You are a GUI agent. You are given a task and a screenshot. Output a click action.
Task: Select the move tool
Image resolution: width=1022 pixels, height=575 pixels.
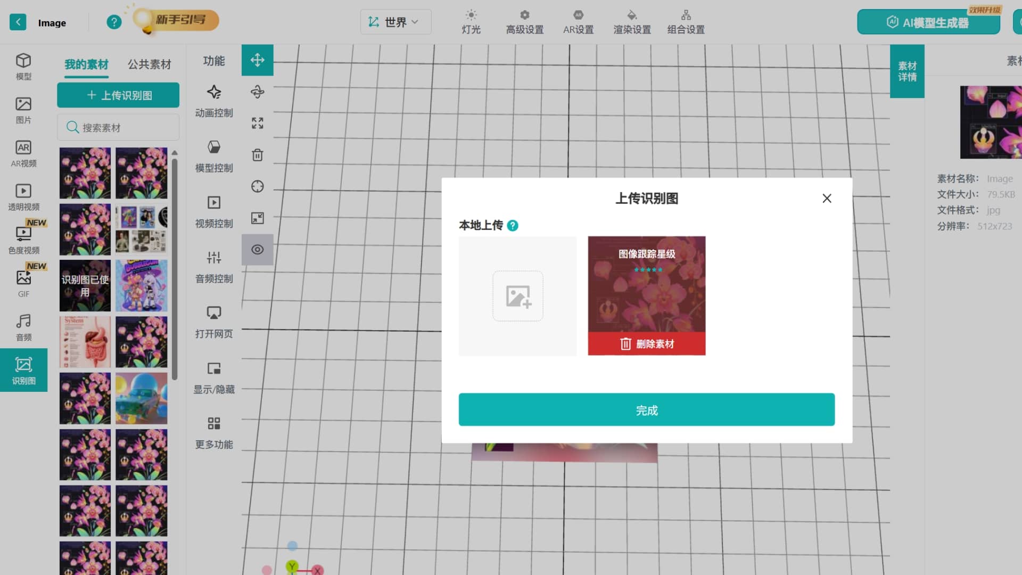[x=258, y=60]
